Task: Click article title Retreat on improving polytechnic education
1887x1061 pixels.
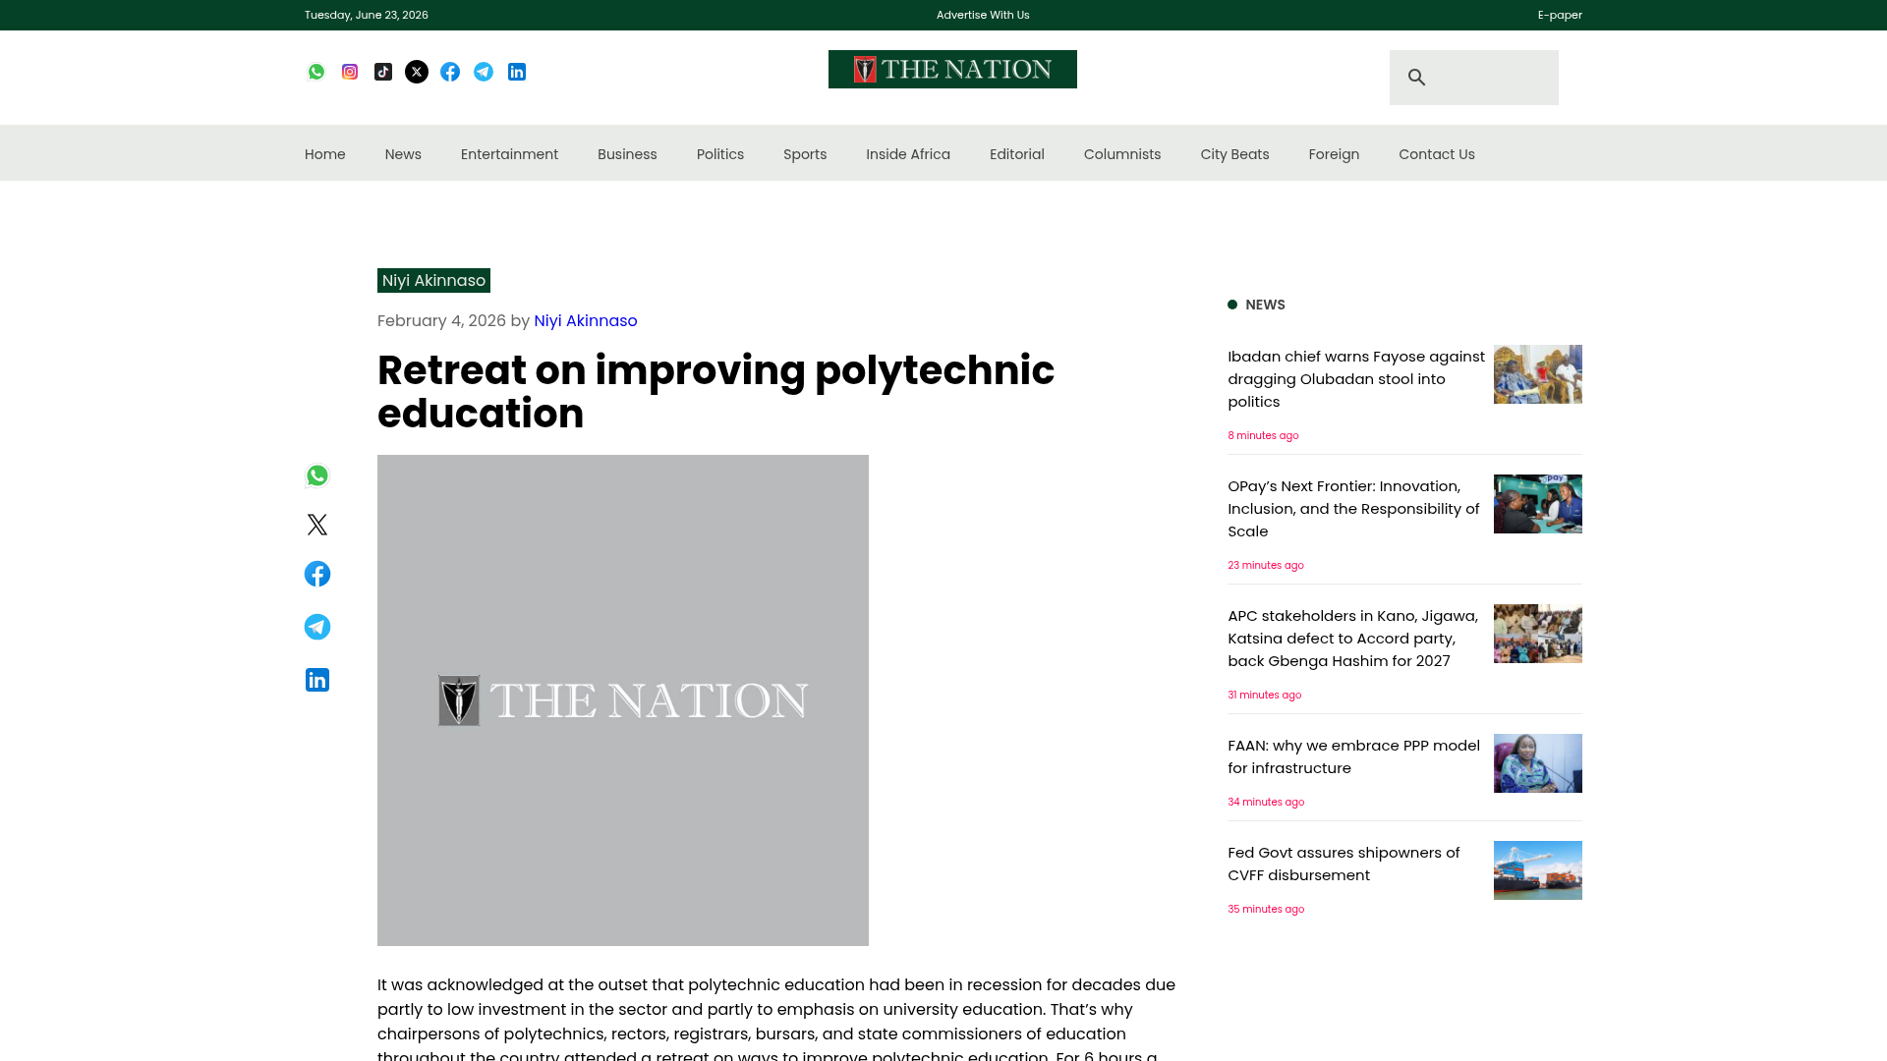Action: coord(715,392)
